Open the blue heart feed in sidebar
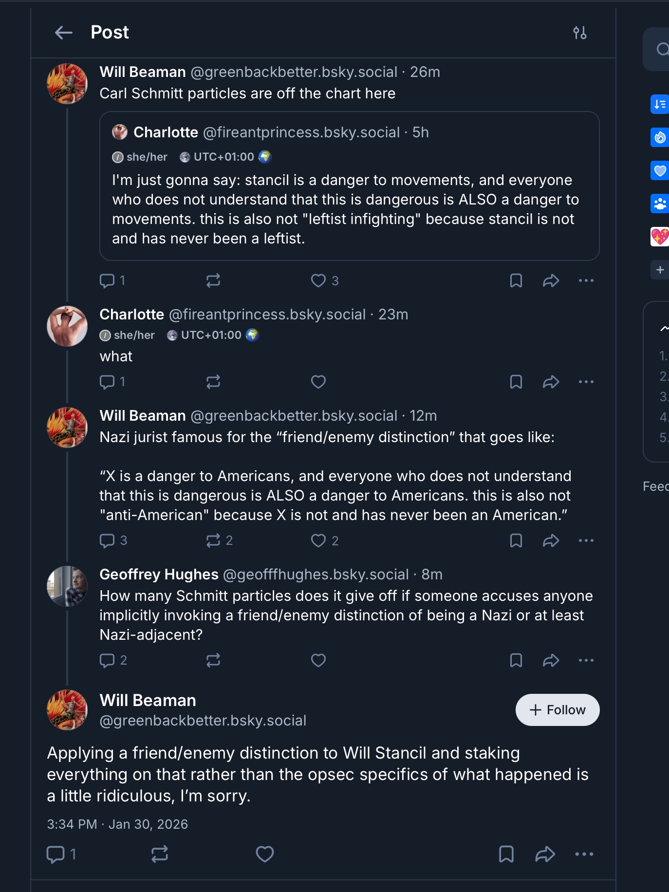This screenshot has height=892, width=669. pos(660,170)
